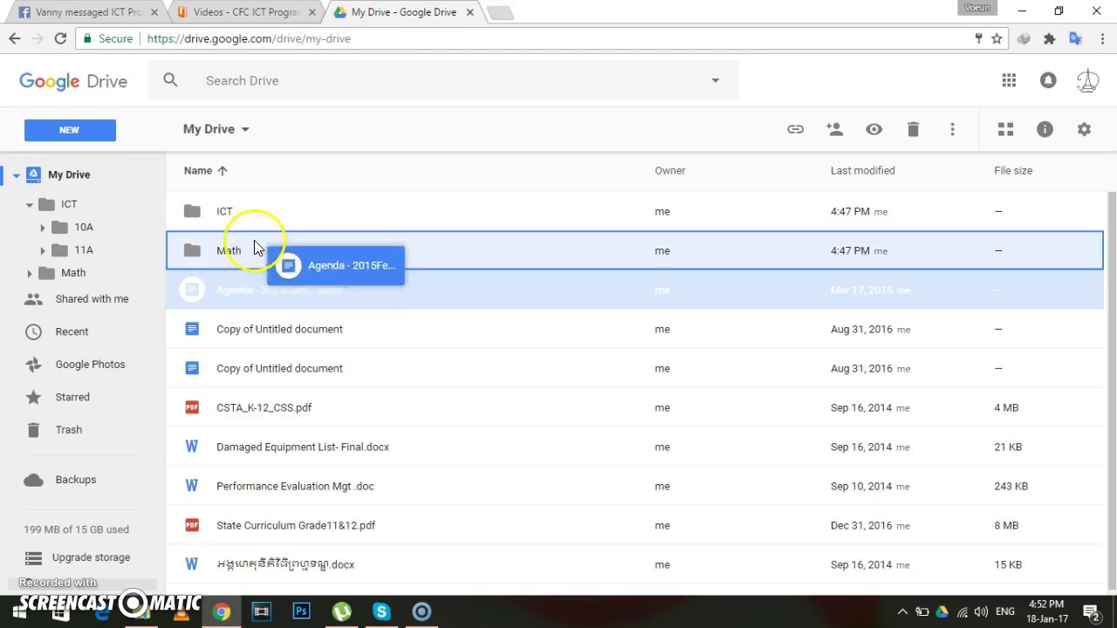Viewport: 1117px width, 628px height.
Task: Expand the Math folder in sidebar tree
Action: [30, 273]
